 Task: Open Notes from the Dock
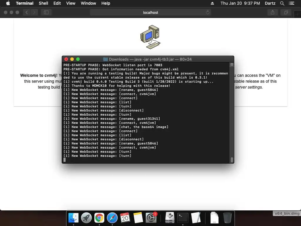click(138, 218)
